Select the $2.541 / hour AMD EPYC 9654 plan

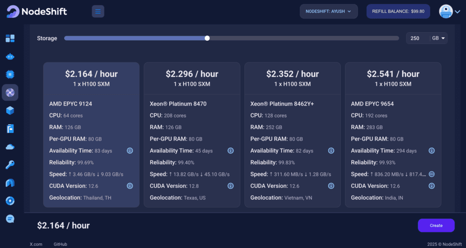tap(393, 77)
